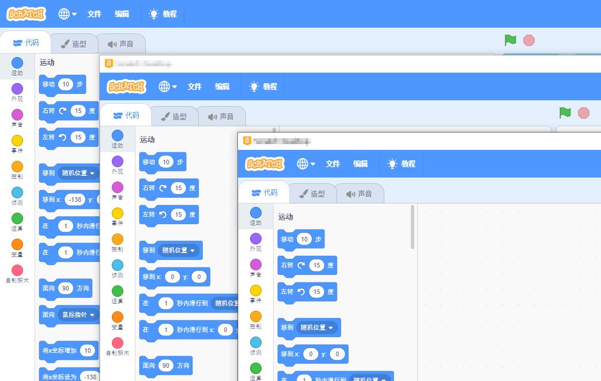Select the 外观 category in the front window

tap(256, 242)
